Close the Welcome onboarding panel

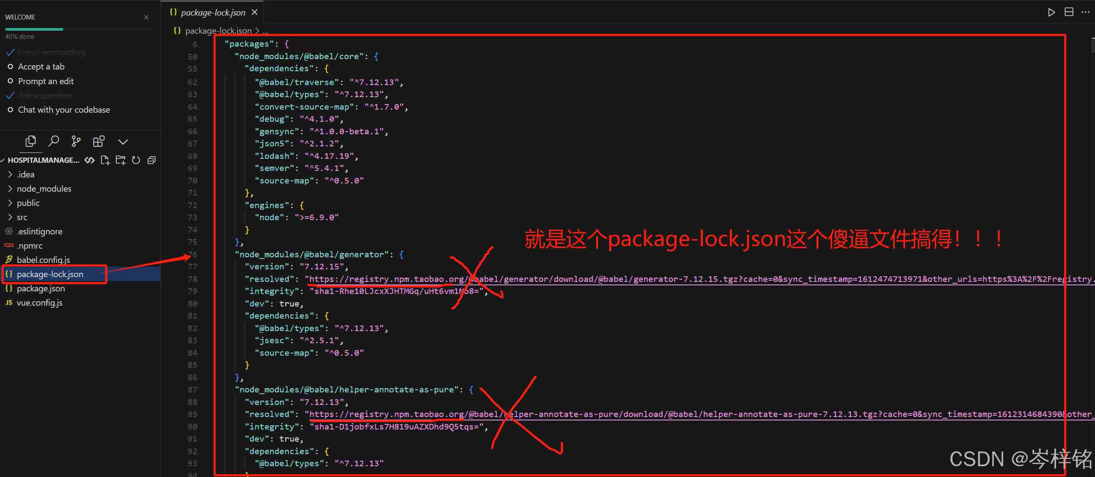[x=146, y=17]
